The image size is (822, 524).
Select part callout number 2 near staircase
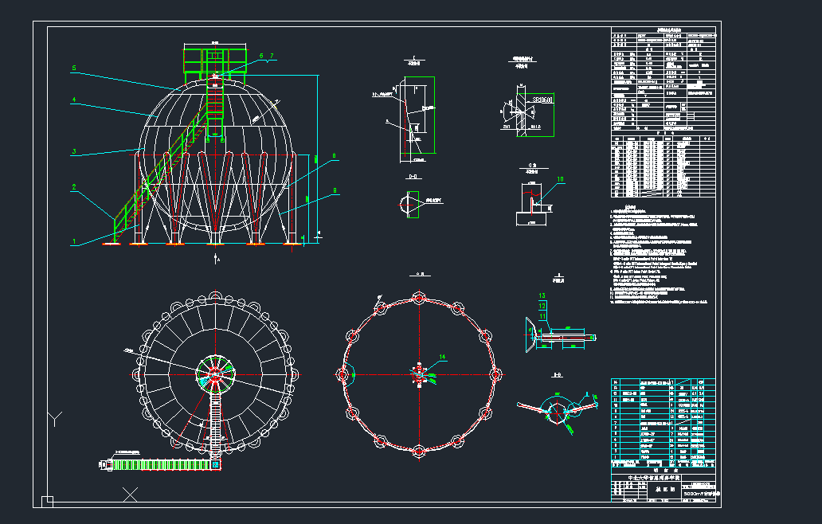click(x=74, y=188)
